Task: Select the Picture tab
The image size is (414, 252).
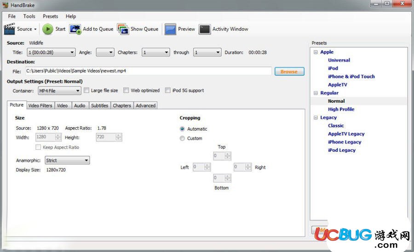Action: [x=17, y=105]
